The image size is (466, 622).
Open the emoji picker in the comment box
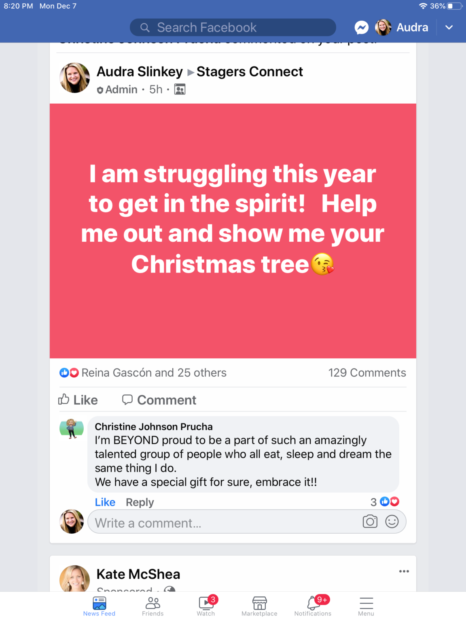392,522
